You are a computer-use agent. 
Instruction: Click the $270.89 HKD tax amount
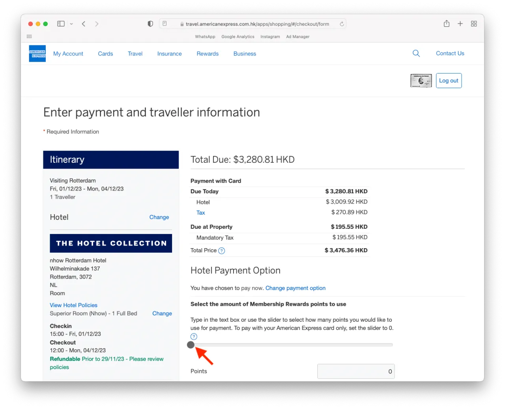(x=350, y=213)
